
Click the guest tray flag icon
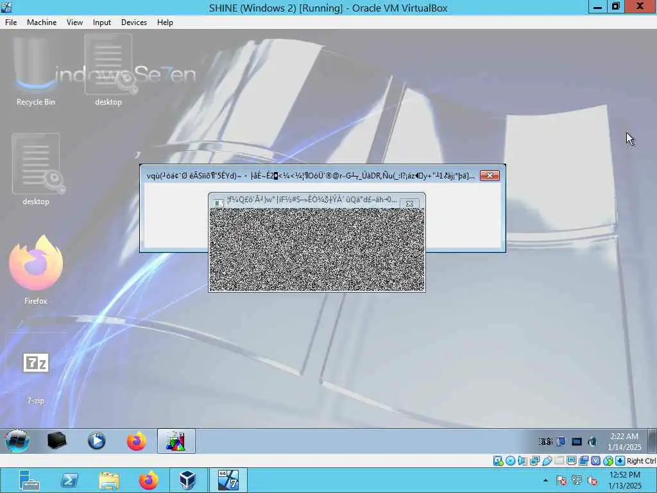(561, 442)
